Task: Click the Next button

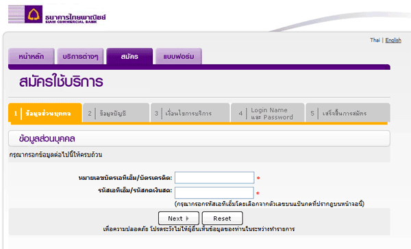Action: coord(179,218)
